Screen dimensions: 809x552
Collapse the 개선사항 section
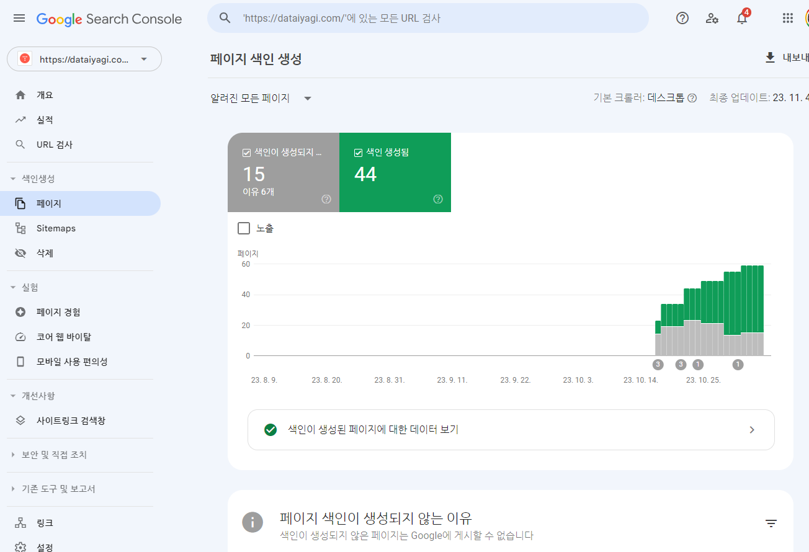point(13,396)
